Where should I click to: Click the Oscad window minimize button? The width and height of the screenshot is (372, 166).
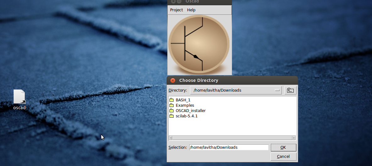(179, 1)
